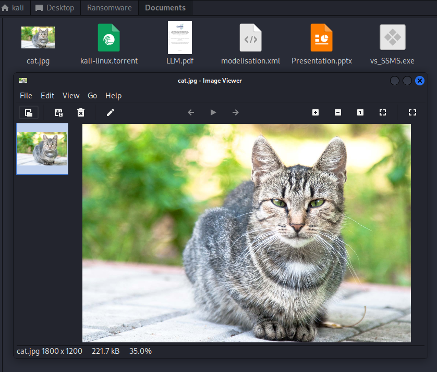The image size is (437, 372).
Task: Select the cat thumbnail in the sidebar
Action: pyautogui.click(x=42, y=149)
